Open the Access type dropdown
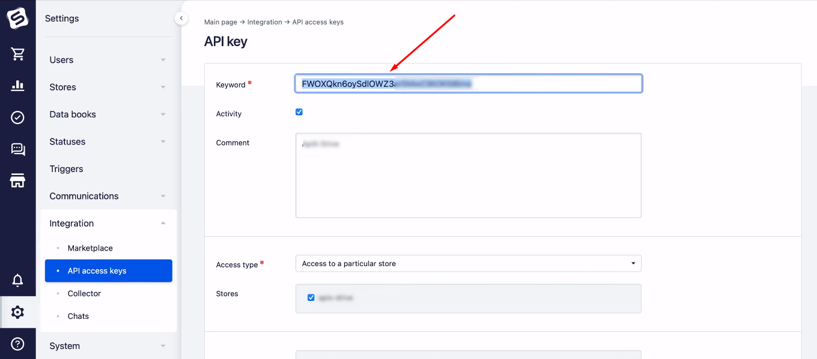The width and height of the screenshot is (817, 359). pos(468,264)
